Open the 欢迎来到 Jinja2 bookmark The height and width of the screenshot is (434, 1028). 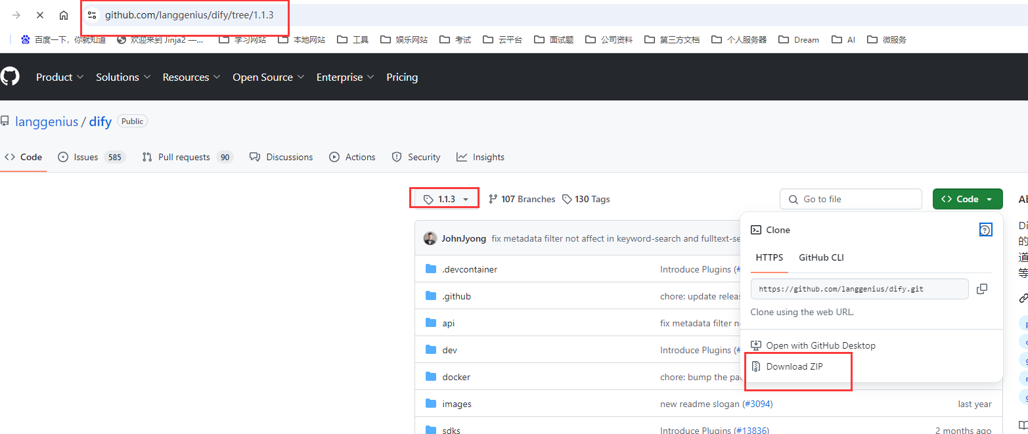tap(160, 39)
